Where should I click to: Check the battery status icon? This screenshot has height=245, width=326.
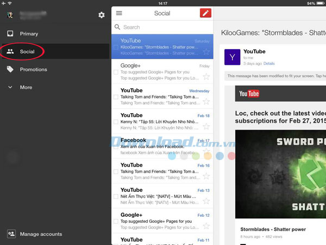pos(321,3)
